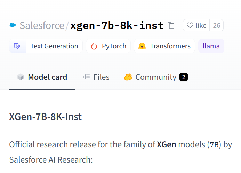This screenshot has height=173, width=241.
Task: Click the Transformers hugging face emoji icon
Action: pyautogui.click(x=142, y=46)
